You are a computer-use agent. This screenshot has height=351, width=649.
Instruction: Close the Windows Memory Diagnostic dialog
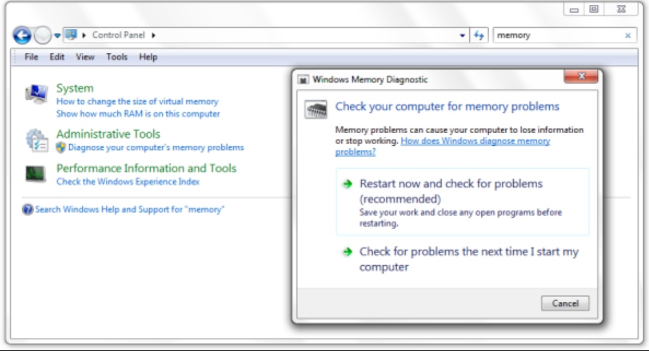point(580,76)
